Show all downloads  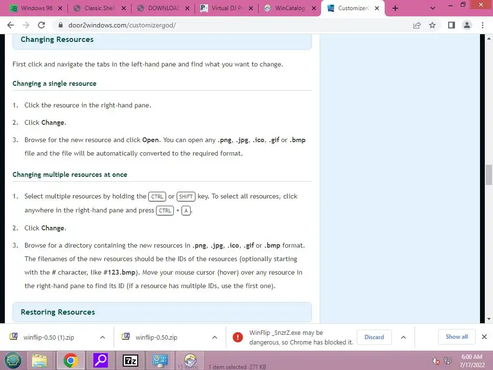[456, 337]
